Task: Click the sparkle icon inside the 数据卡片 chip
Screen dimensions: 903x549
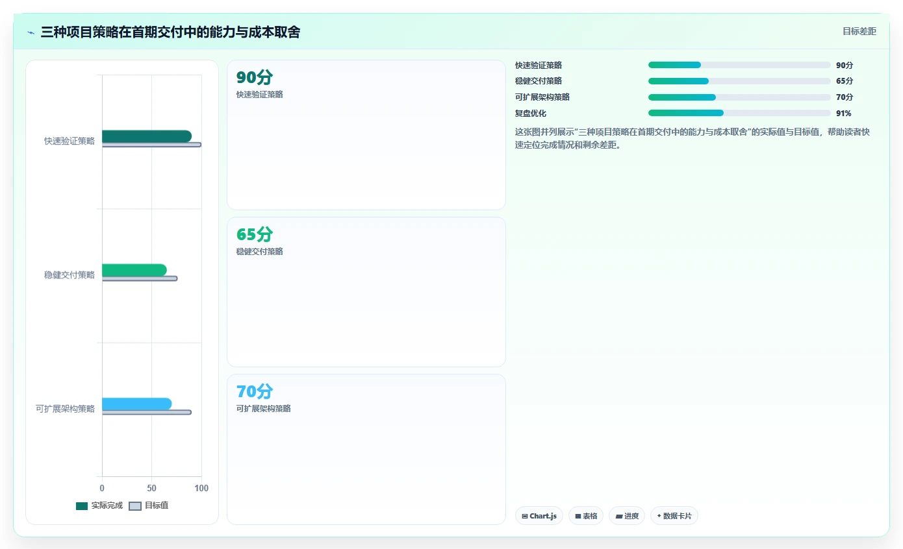Action: 659,516
